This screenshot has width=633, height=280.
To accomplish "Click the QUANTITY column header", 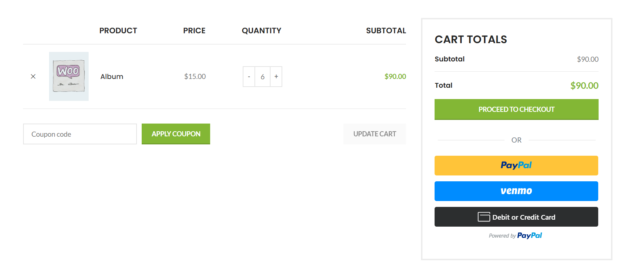I will 261,31.
